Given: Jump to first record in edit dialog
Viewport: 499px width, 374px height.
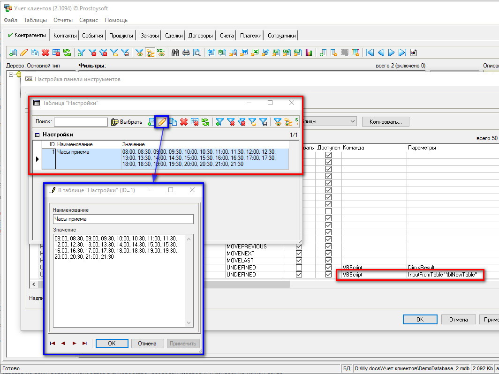Looking at the screenshot, I should tap(53, 344).
